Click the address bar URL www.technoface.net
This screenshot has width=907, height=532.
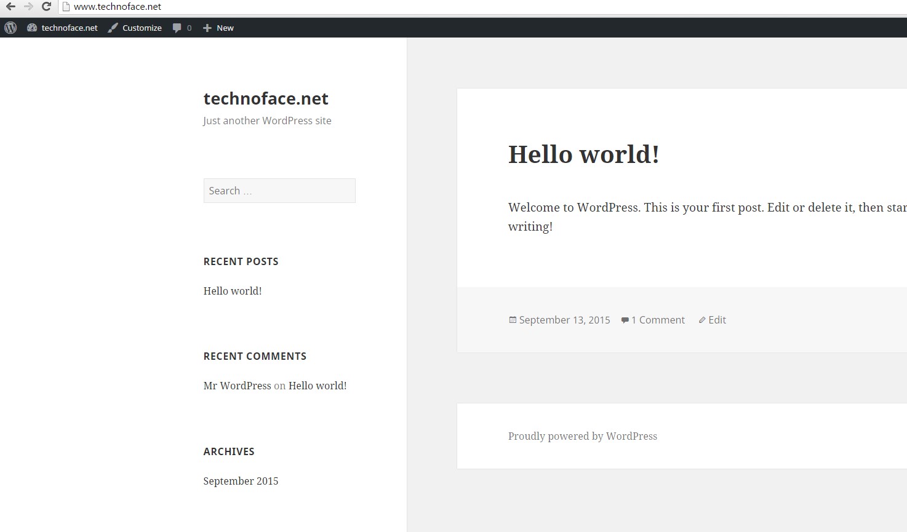click(x=118, y=7)
